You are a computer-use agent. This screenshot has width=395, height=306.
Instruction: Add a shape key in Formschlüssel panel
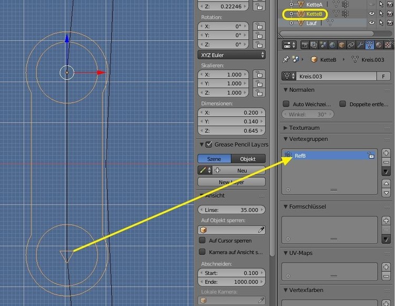click(386, 221)
